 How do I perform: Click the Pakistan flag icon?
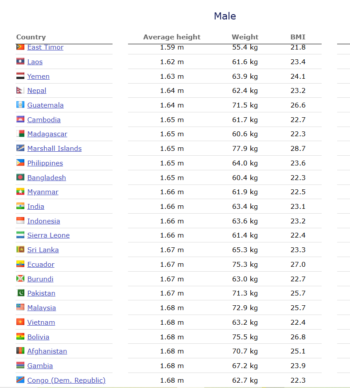(20, 293)
